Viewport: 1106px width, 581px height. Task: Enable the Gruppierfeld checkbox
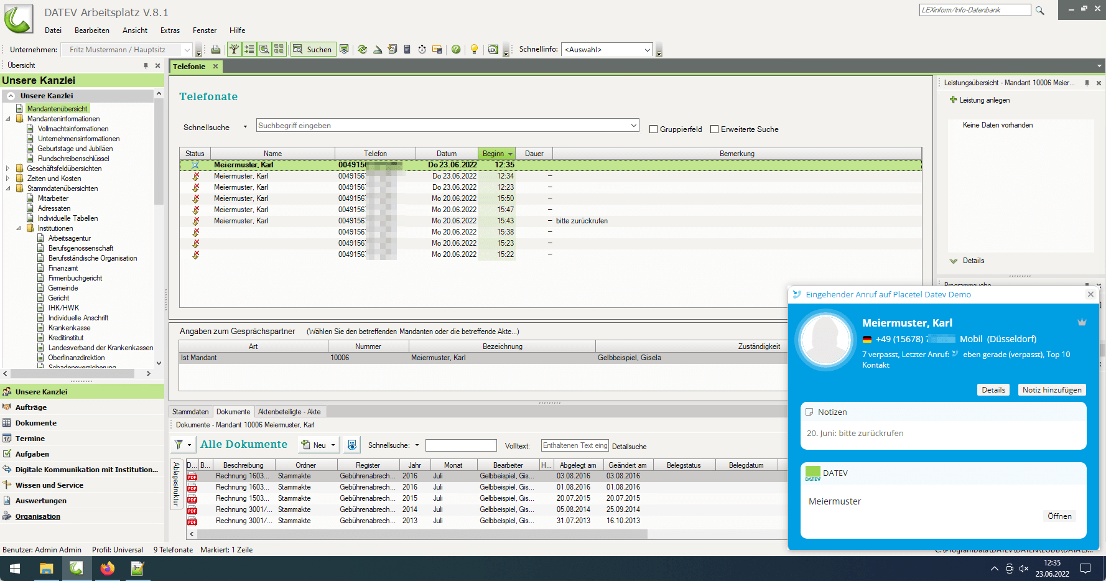pyautogui.click(x=653, y=129)
